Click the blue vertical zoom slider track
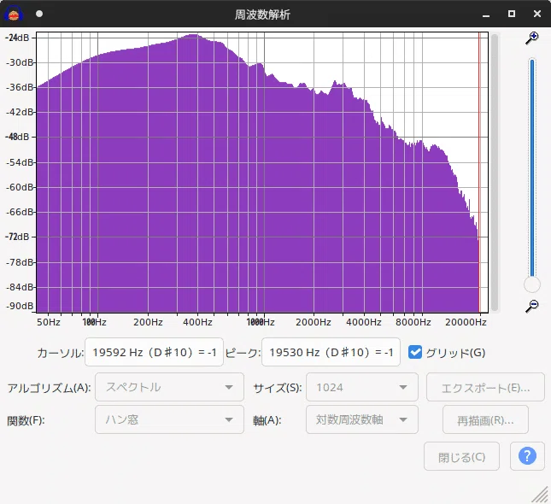 532,168
